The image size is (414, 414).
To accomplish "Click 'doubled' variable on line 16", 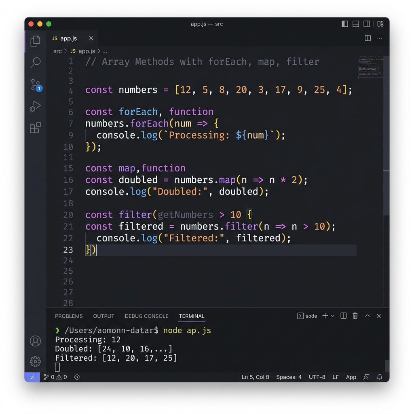I will click(138, 180).
